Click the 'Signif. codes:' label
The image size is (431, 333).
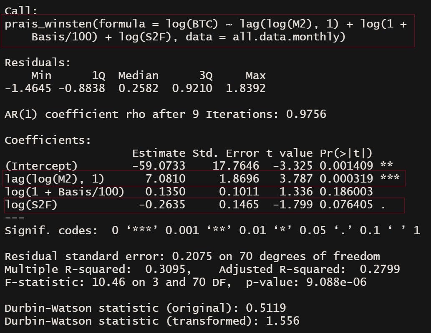click(51, 230)
